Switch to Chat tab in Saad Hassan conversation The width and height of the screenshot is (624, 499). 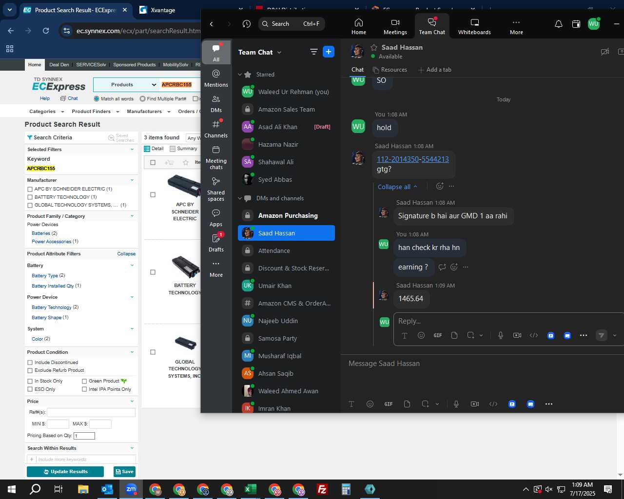coord(357,70)
